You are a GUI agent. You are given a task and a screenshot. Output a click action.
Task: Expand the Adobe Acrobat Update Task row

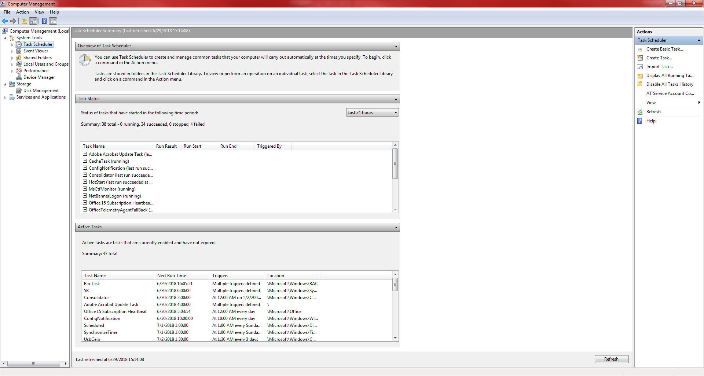85,154
